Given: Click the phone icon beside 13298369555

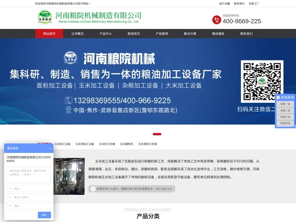Looking at the screenshot, I should (x=68, y=100).
